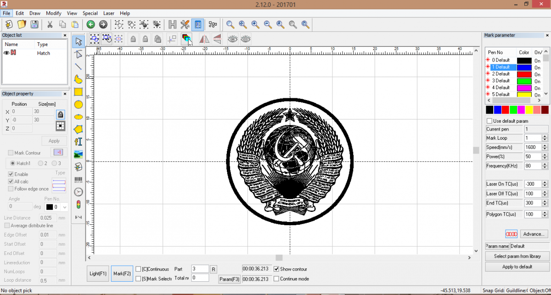This screenshot has width=551, height=295.
Task: Select the Ellipse drawing tool
Action: (79, 117)
